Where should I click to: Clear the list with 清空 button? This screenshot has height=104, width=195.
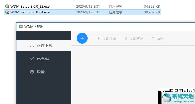click(x=157, y=38)
